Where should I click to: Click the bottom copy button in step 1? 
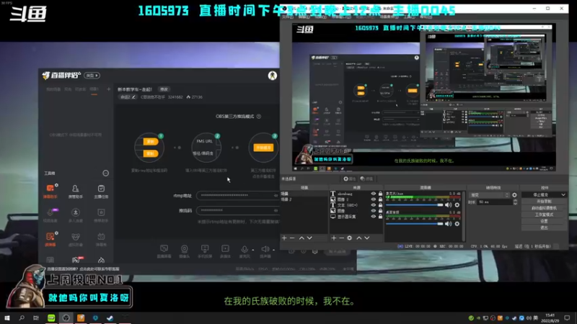click(150, 153)
